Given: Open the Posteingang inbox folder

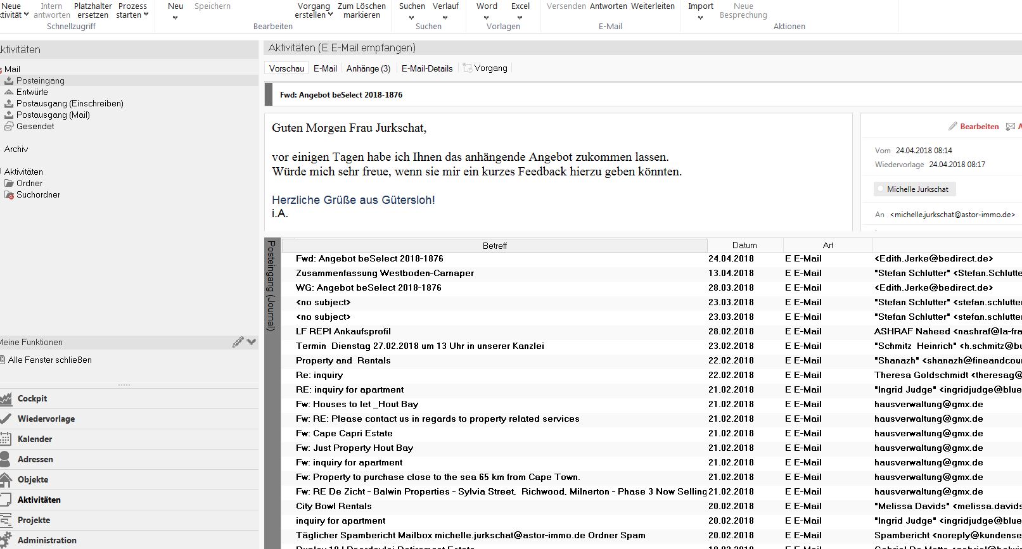Looking at the screenshot, I should (x=40, y=80).
